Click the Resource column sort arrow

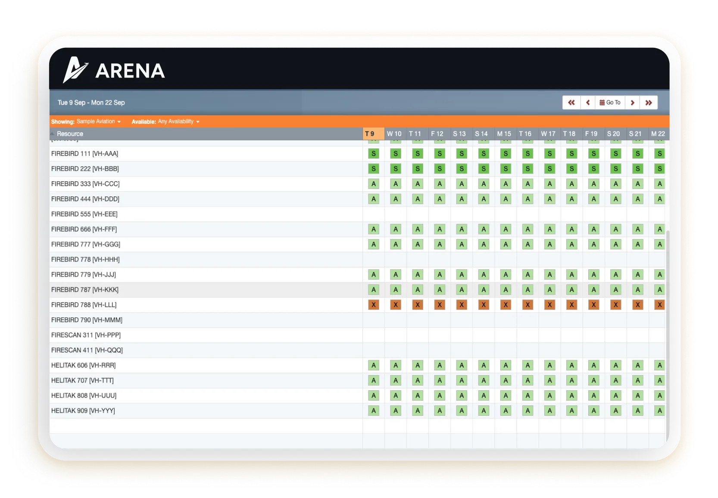53,134
